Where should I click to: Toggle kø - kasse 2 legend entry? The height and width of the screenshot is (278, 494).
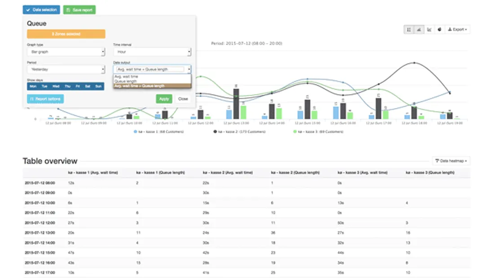239,132
